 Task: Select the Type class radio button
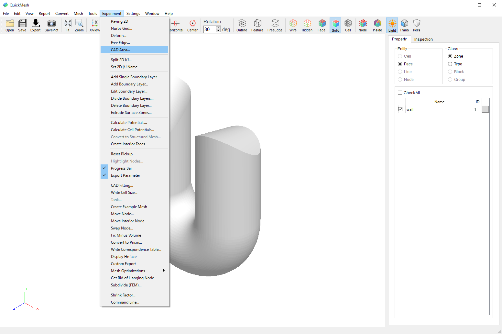[x=450, y=64]
